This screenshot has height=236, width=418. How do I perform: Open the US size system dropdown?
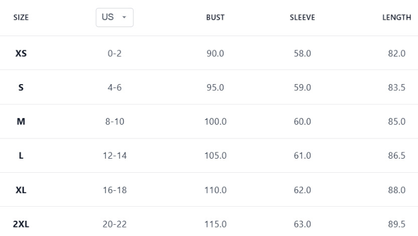pos(114,17)
